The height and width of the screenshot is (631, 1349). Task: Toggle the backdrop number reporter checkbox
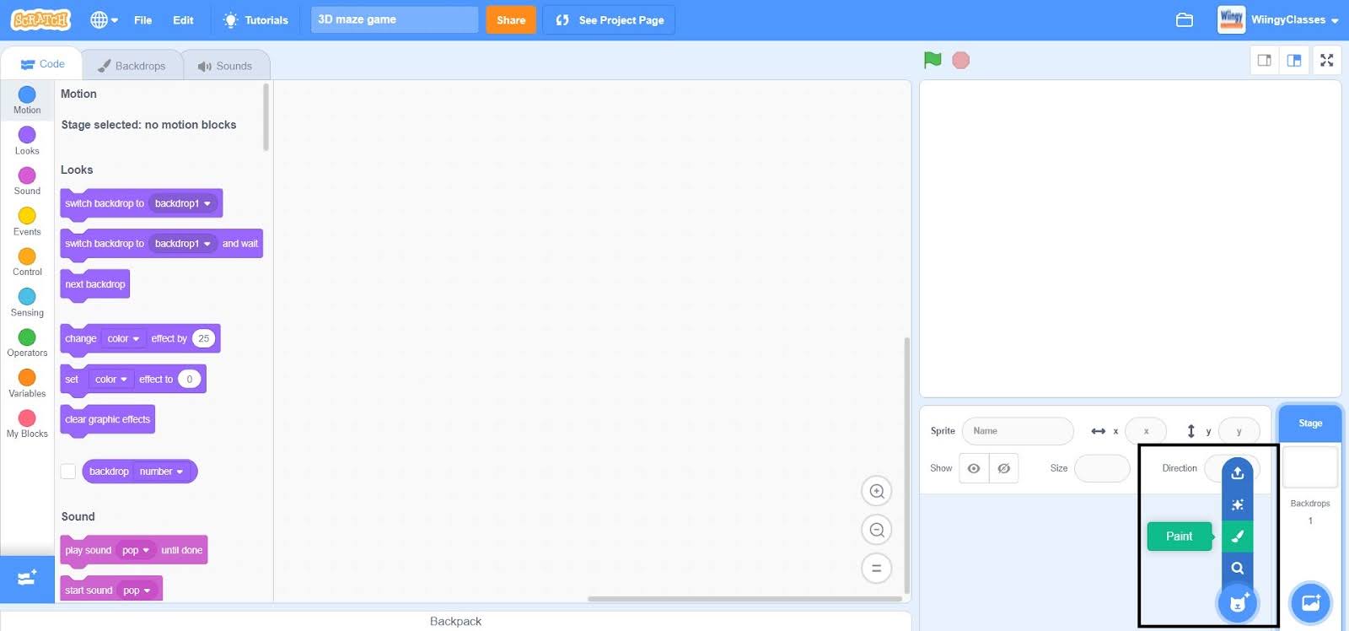point(68,472)
